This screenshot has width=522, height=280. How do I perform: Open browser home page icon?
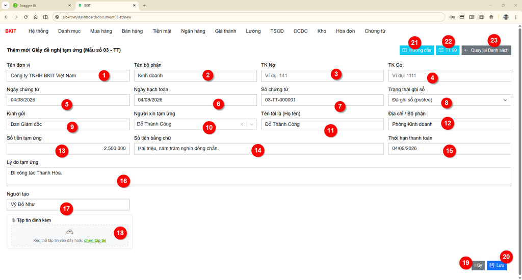(x=36, y=17)
